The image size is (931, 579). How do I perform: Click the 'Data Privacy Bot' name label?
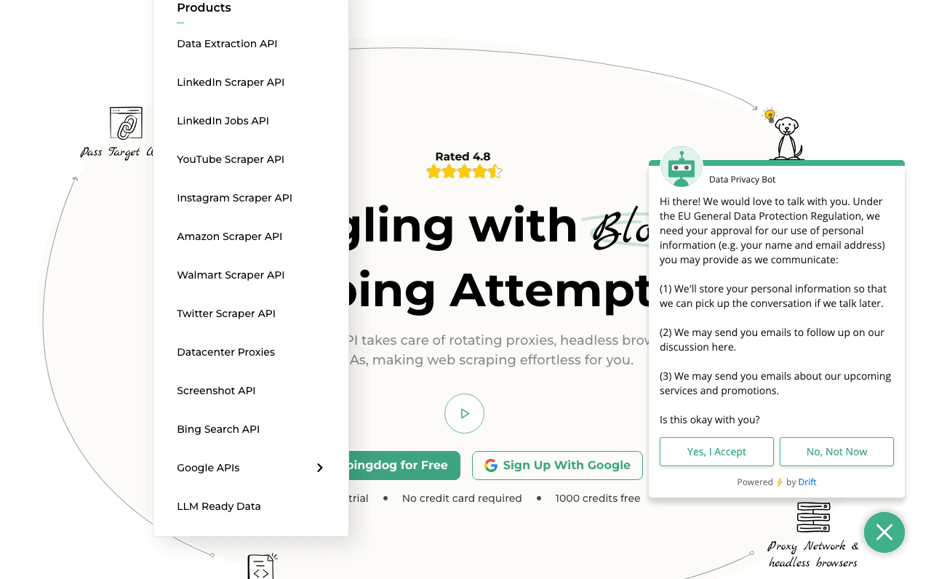tap(743, 180)
